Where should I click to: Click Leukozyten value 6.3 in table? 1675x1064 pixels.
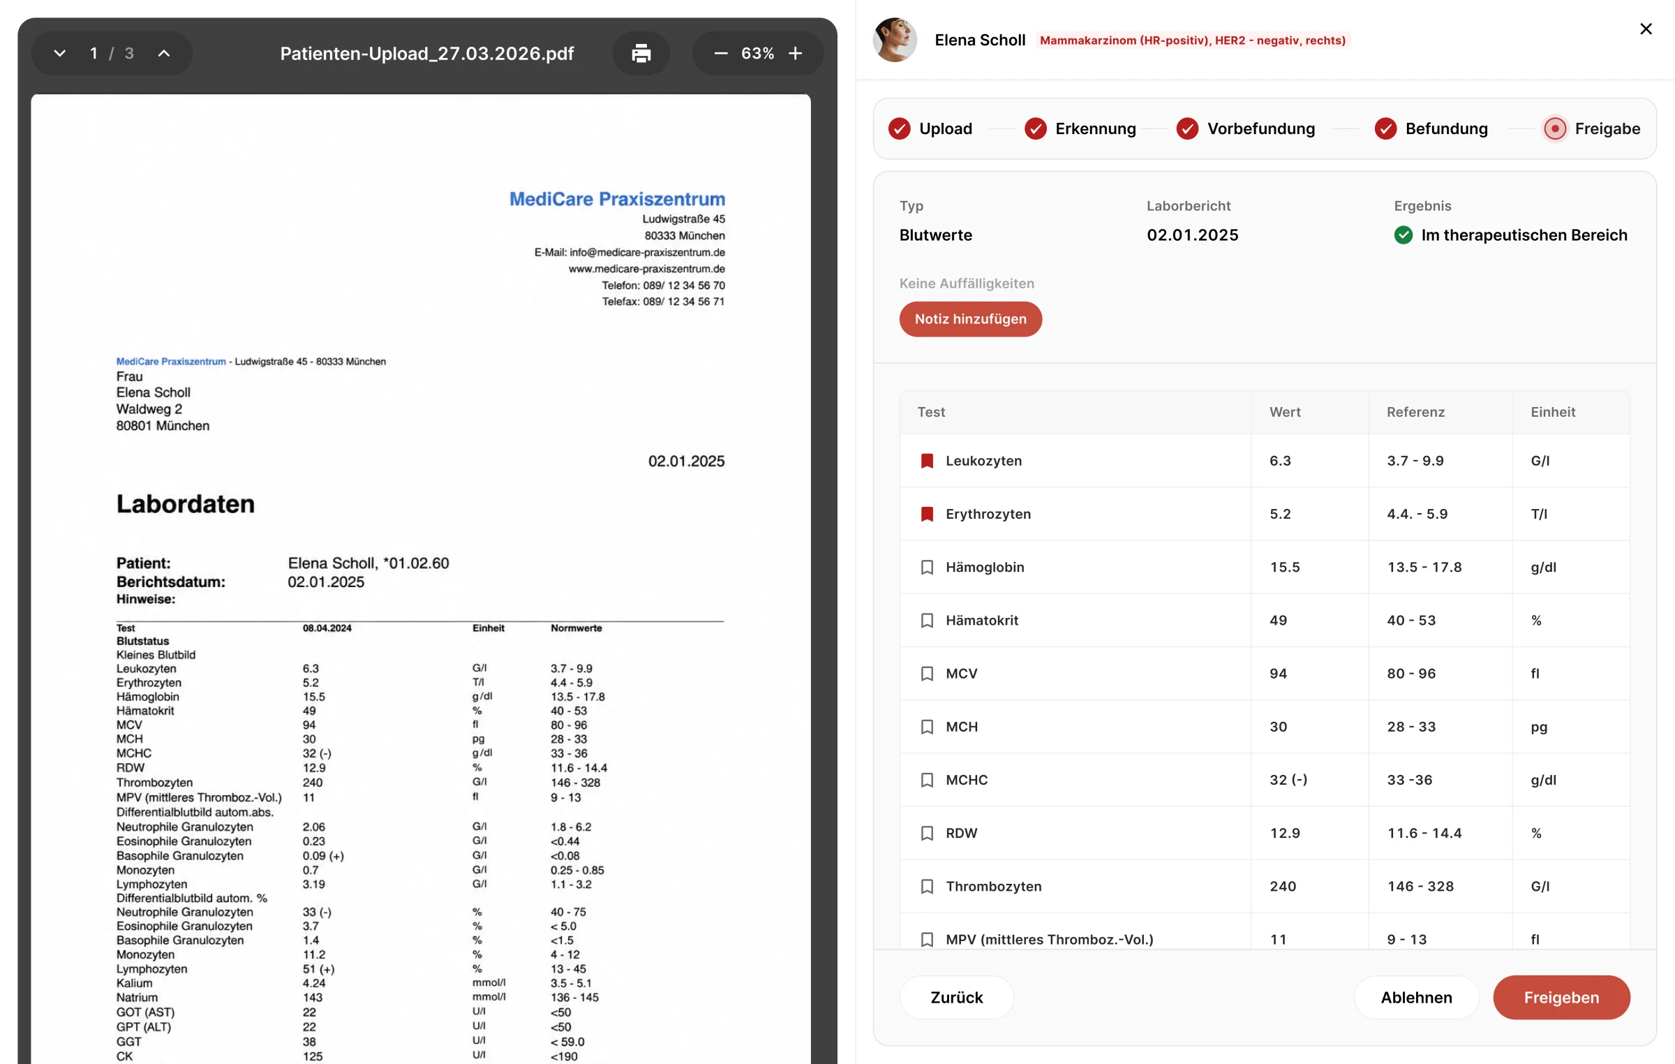(1280, 461)
